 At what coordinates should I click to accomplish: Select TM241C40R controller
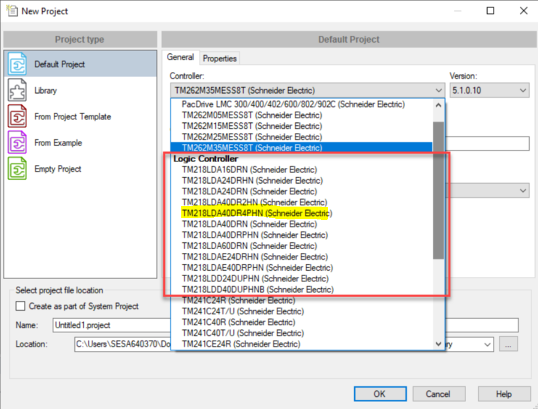(302, 322)
